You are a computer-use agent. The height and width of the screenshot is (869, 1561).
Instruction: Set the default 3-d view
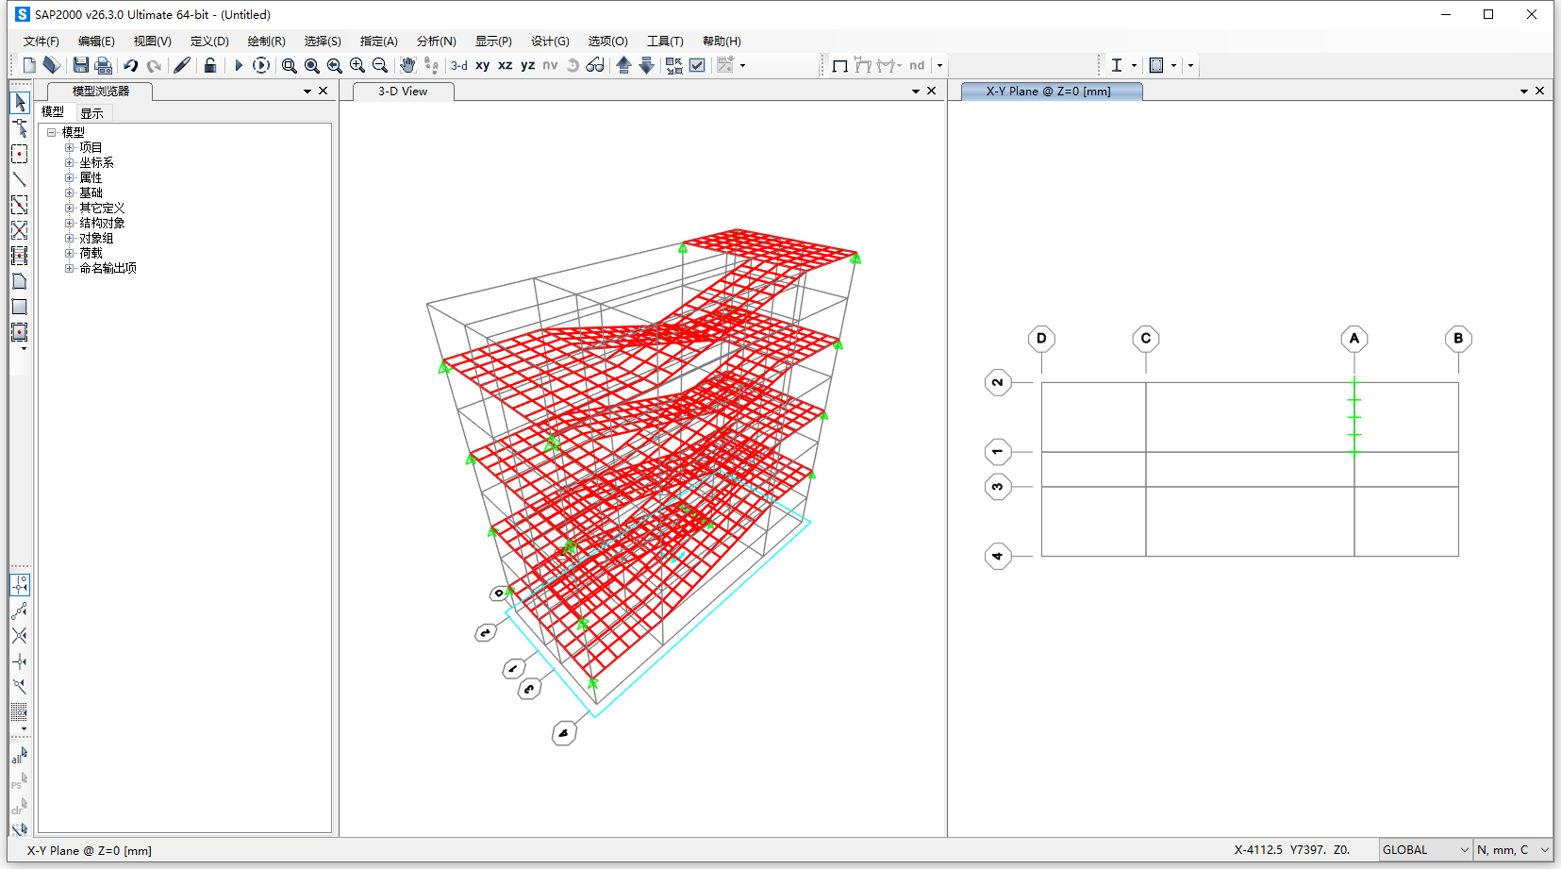pos(459,65)
